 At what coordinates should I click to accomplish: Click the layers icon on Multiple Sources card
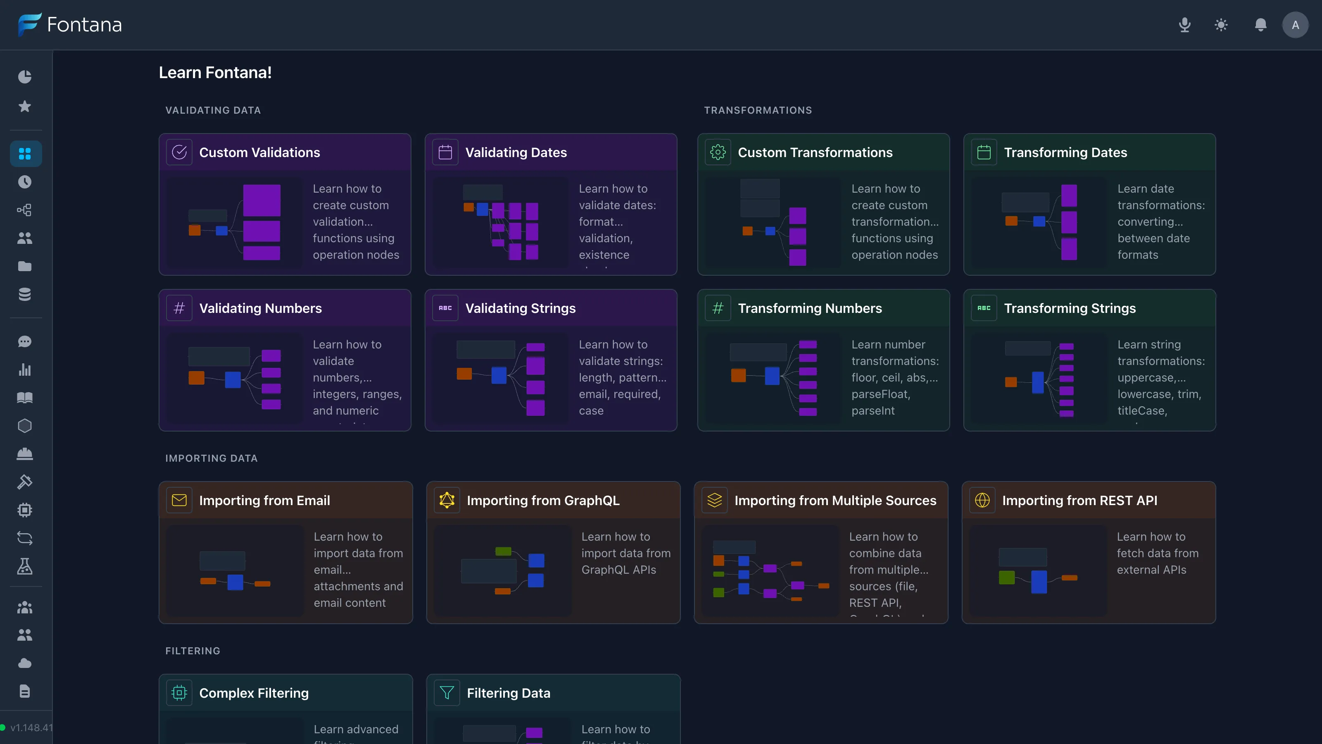tap(714, 500)
